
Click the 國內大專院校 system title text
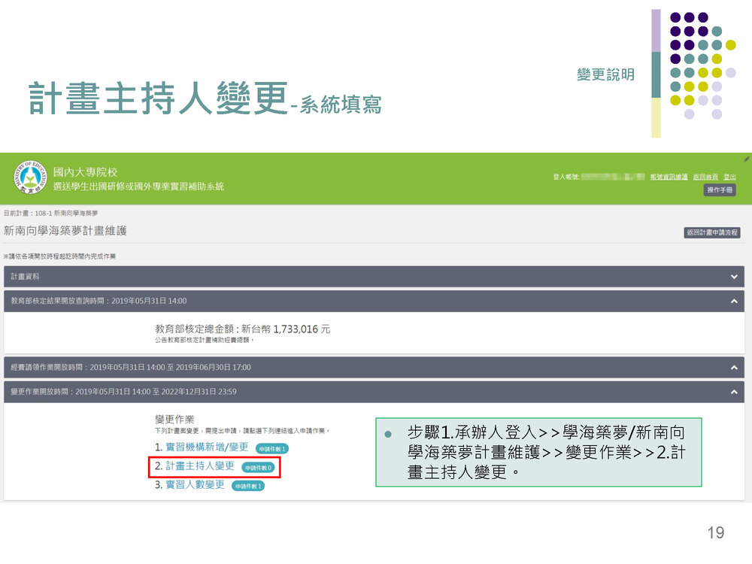point(85,172)
